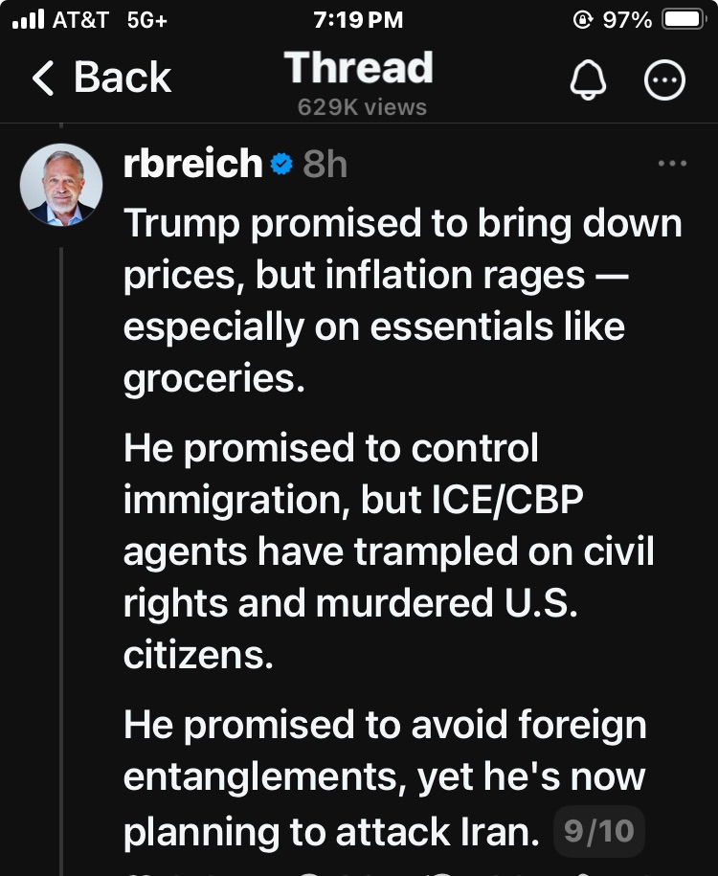The width and height of the screenshot is (718, 876).
Task: Open the rbreich username link
Action: point(192,165)
